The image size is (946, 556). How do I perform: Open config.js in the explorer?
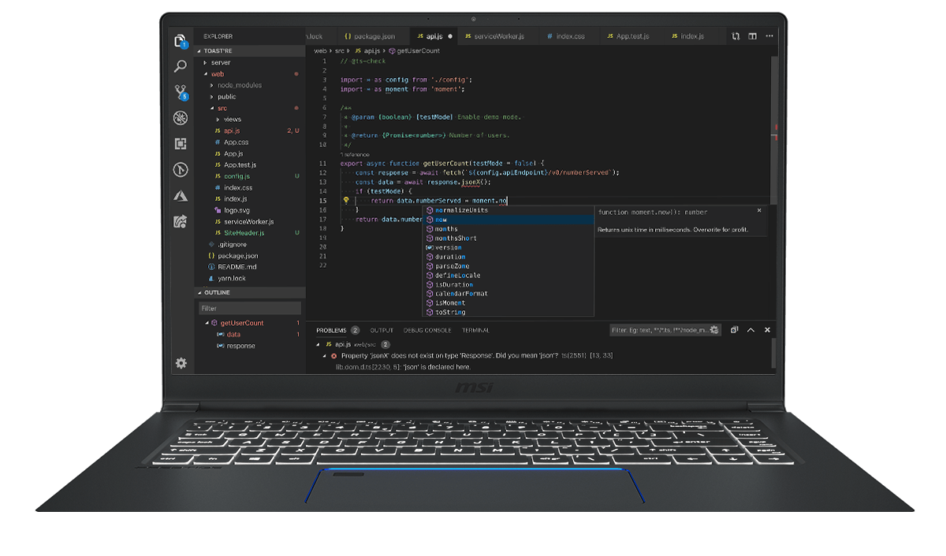tap(236, 176)
